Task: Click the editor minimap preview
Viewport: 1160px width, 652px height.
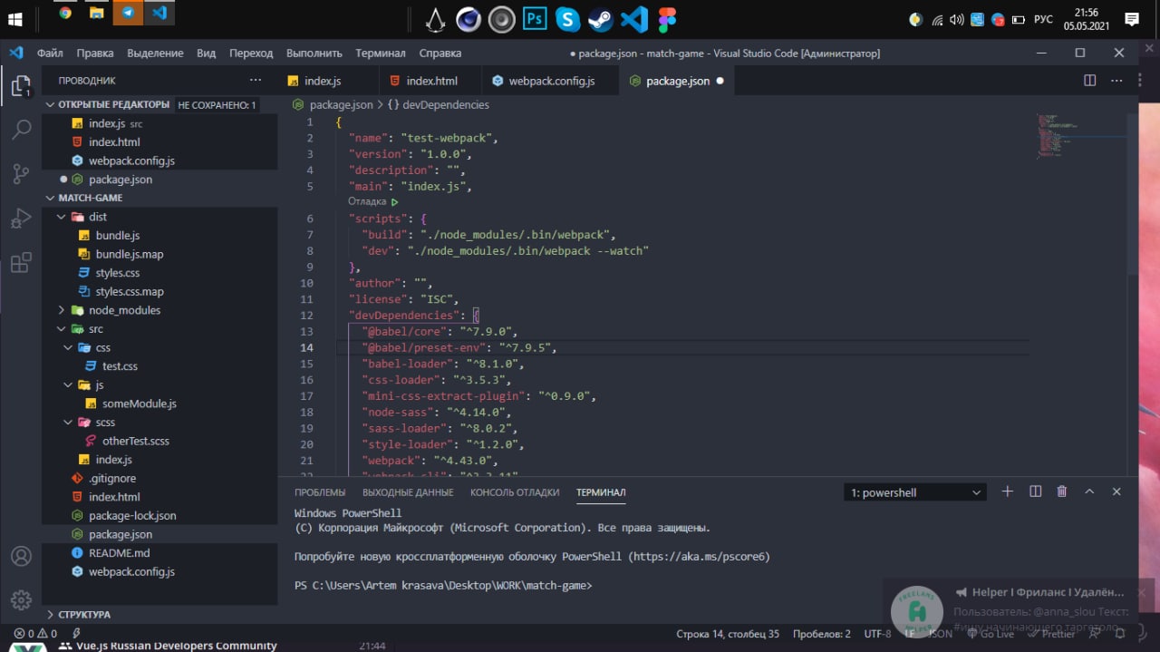Action: (1080, 136)
